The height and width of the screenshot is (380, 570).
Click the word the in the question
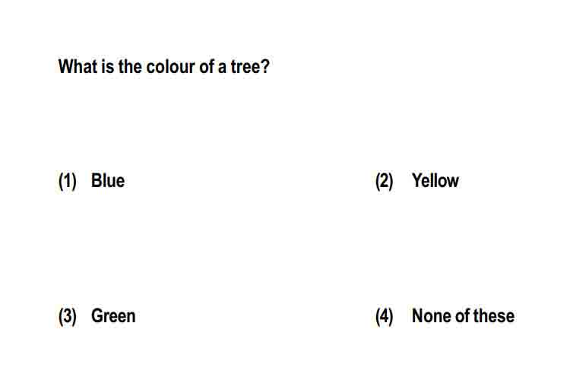(x=130, y=67)
